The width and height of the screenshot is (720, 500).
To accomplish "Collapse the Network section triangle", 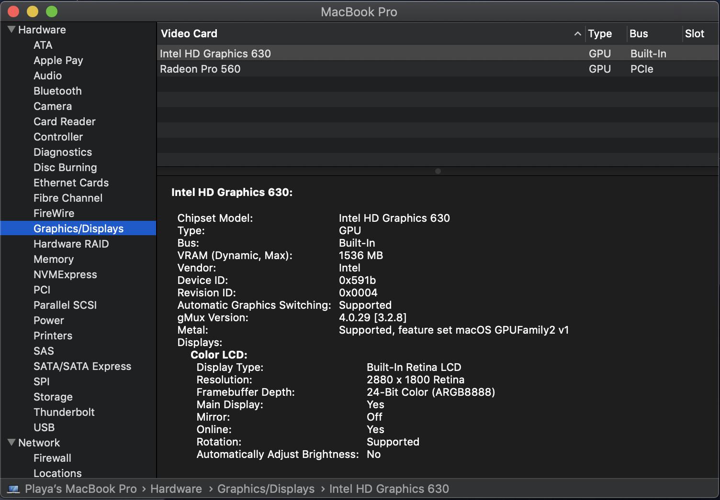I will click(x=12, y=443).
